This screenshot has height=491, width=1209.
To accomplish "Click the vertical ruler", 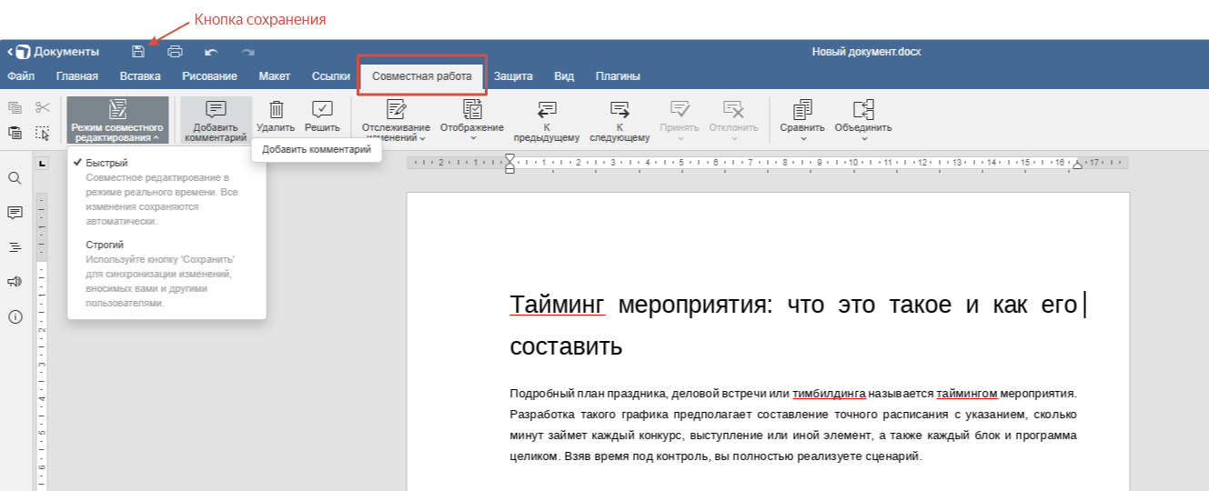I will [42, 341].
